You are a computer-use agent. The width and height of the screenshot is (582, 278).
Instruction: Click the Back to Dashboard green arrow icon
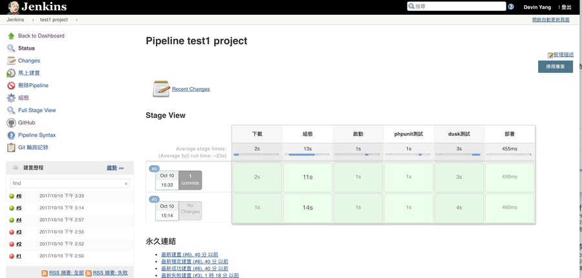click(x=11, y=36)
